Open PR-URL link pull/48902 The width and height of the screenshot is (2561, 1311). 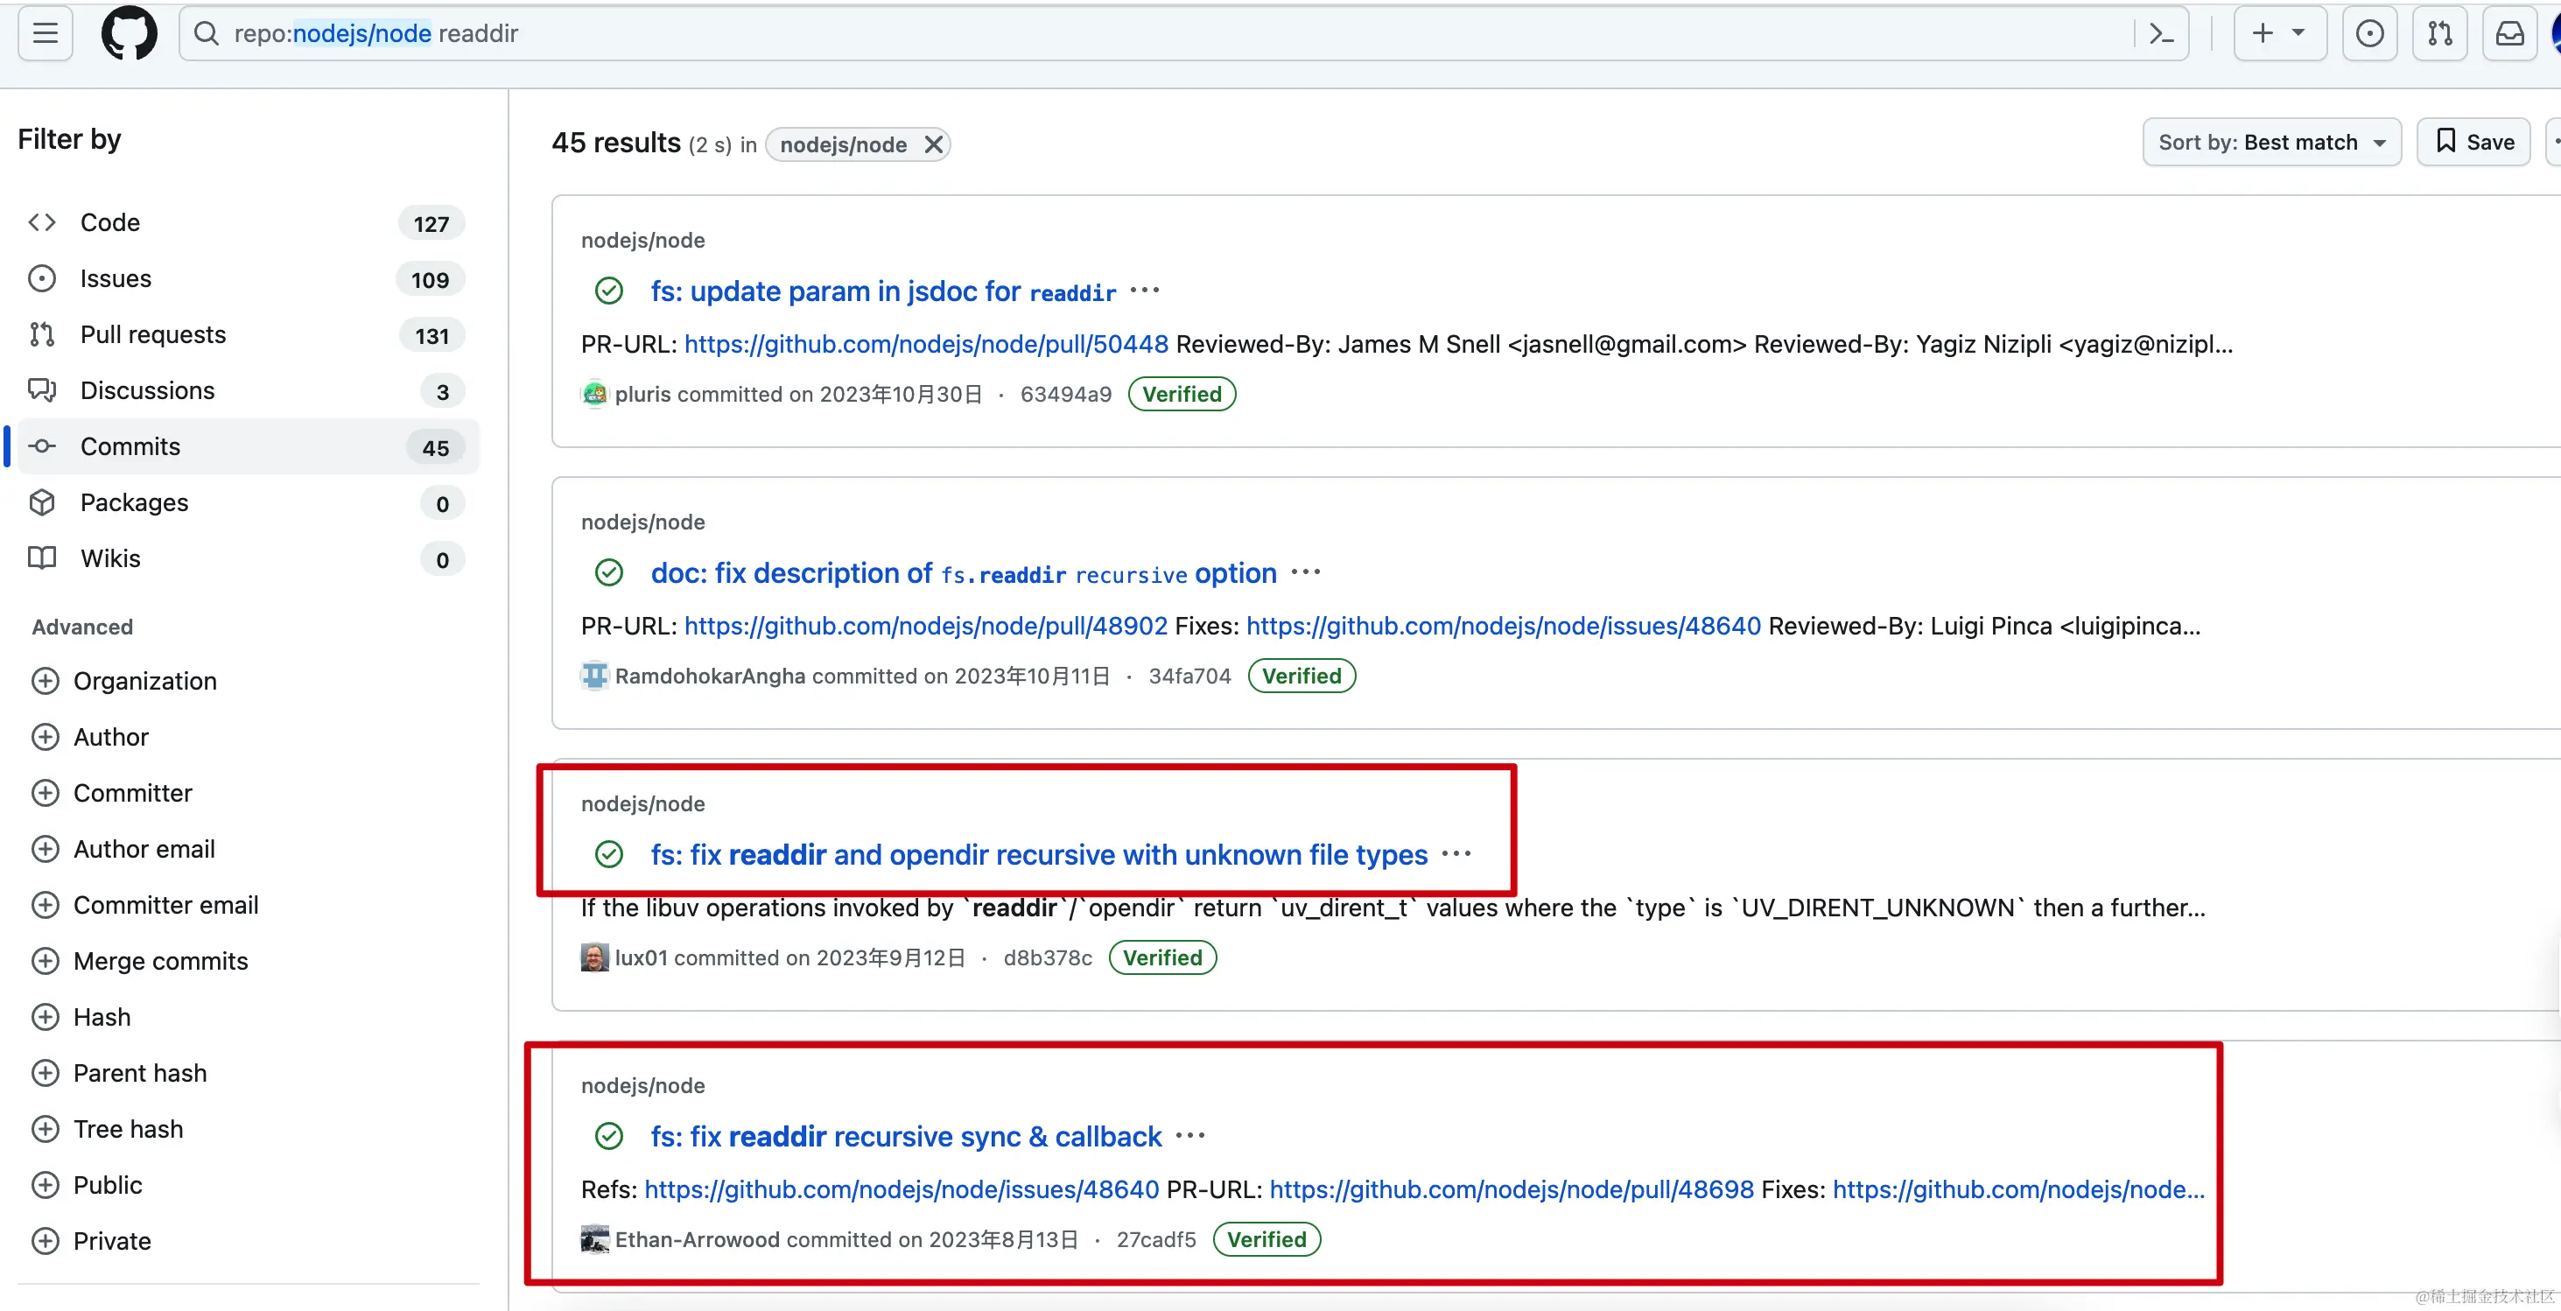click(925, 626)
